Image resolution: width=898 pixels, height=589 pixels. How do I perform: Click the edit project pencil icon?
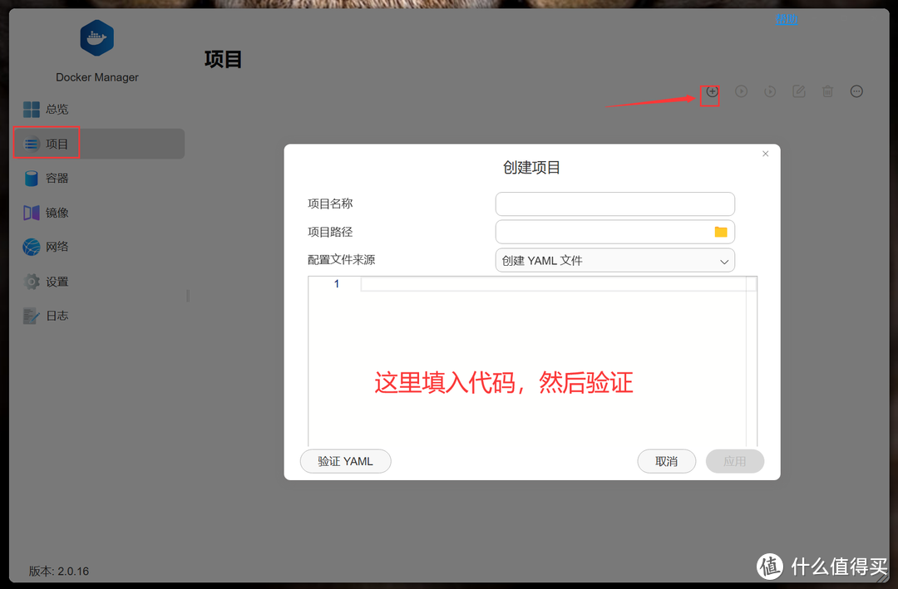pos(798,91)
